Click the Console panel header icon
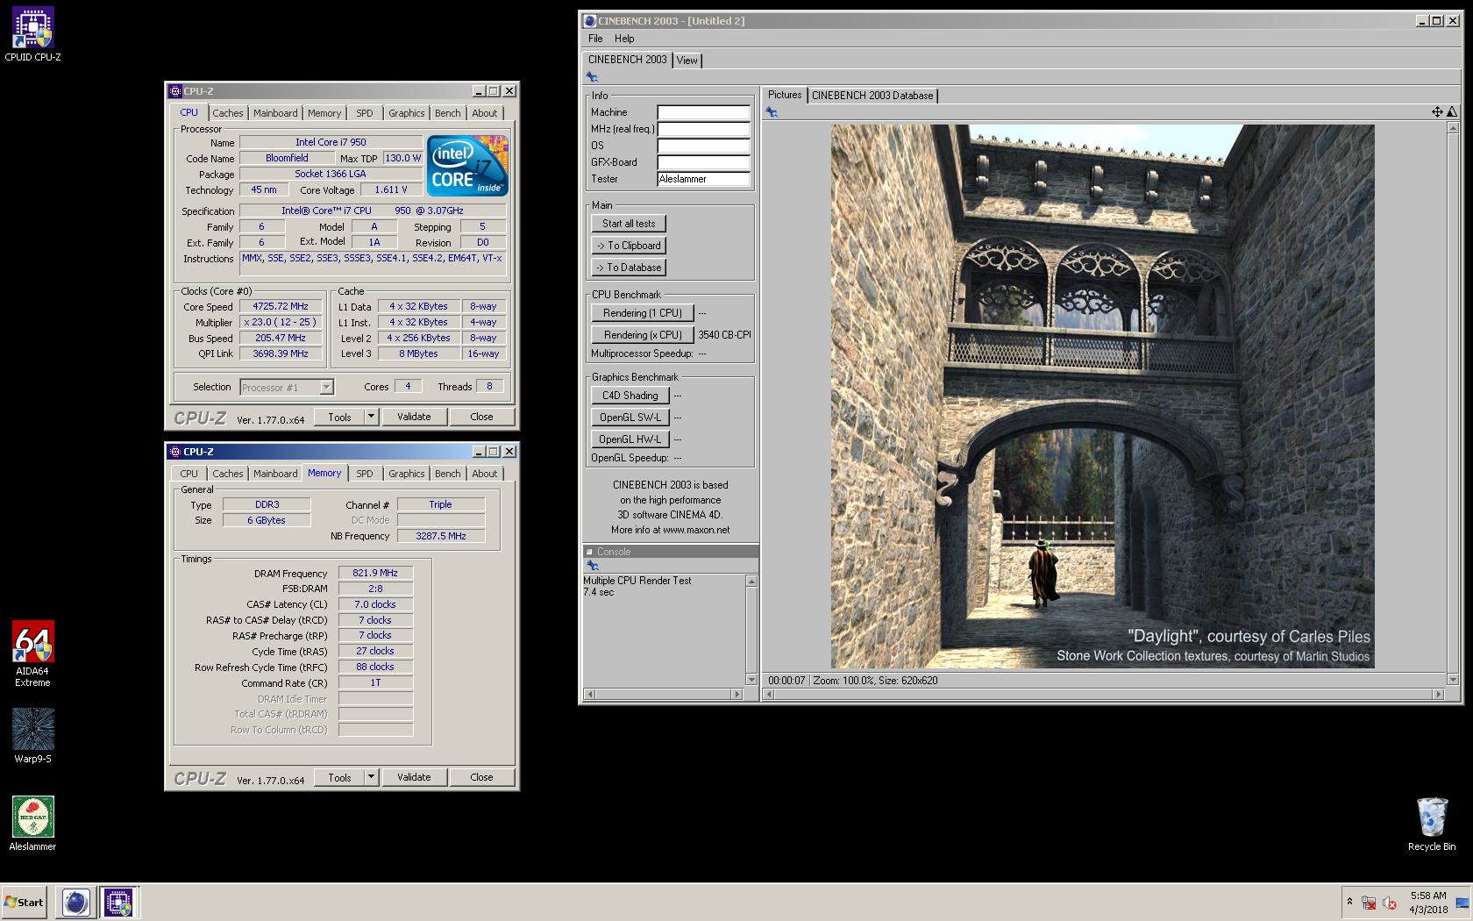This screenshot has height=921, width=1473. (x=589, y=552)
